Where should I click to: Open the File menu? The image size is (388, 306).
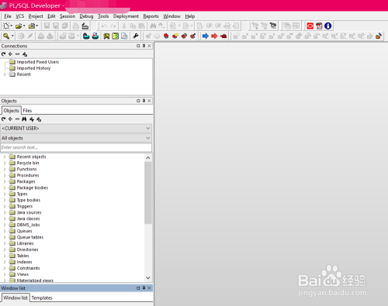8,16
